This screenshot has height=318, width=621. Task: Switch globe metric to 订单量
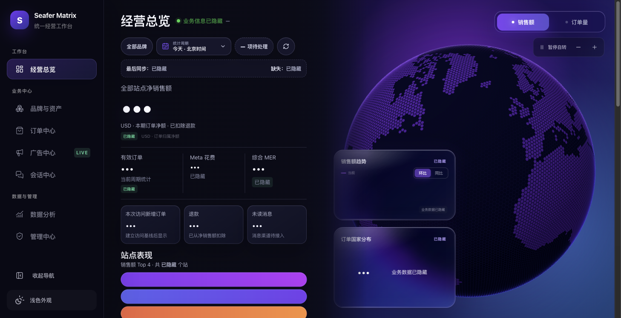[x=577, y=22]
